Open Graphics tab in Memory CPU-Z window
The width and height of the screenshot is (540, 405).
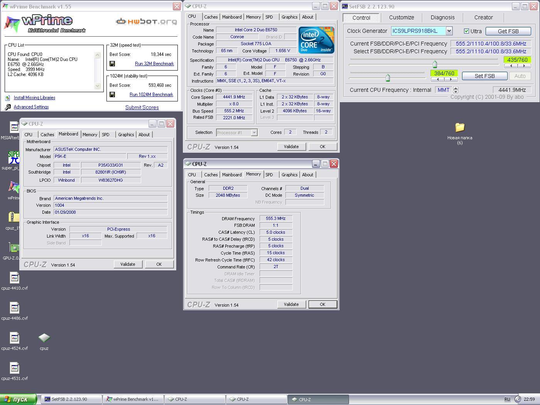click(289, 175)
